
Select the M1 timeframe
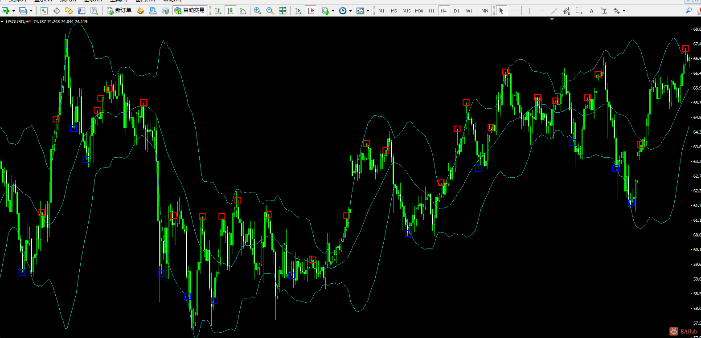[381, 11]
